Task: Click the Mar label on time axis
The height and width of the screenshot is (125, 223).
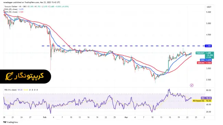Action: click(126, 117)
